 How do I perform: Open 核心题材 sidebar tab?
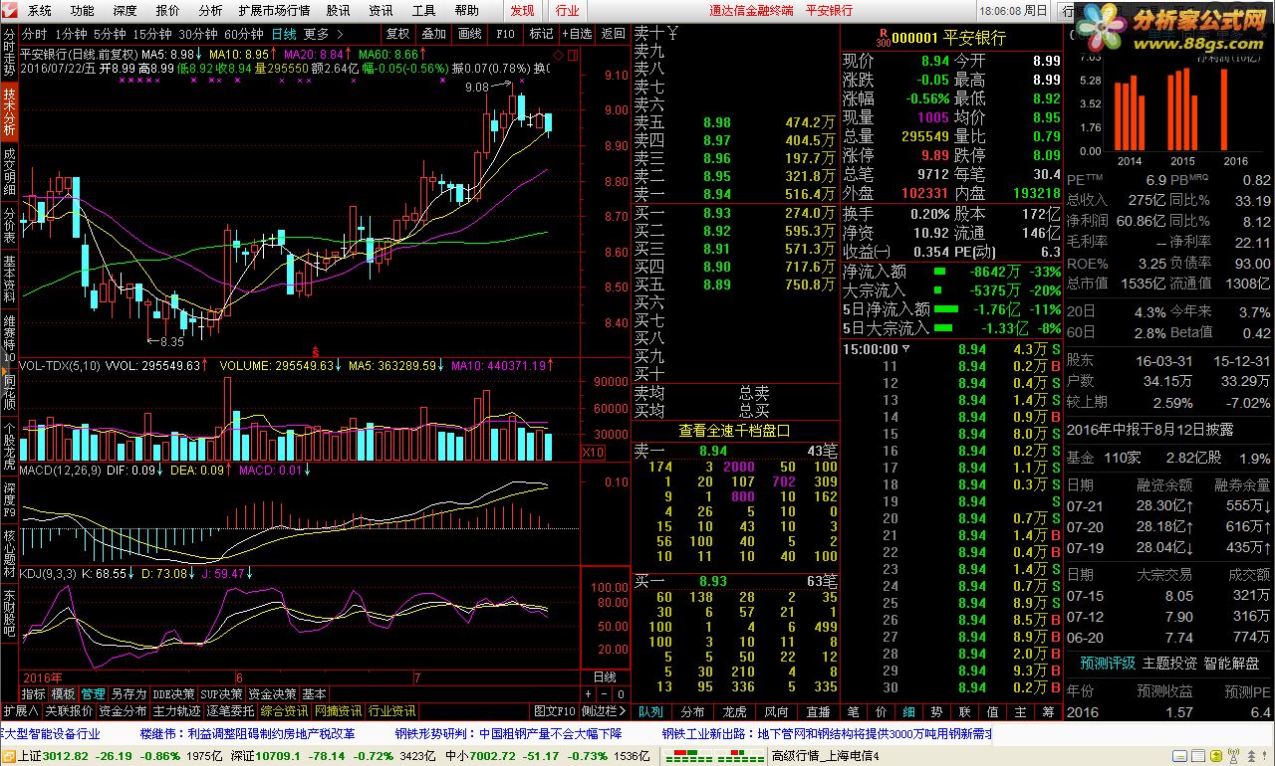(9, 553)
